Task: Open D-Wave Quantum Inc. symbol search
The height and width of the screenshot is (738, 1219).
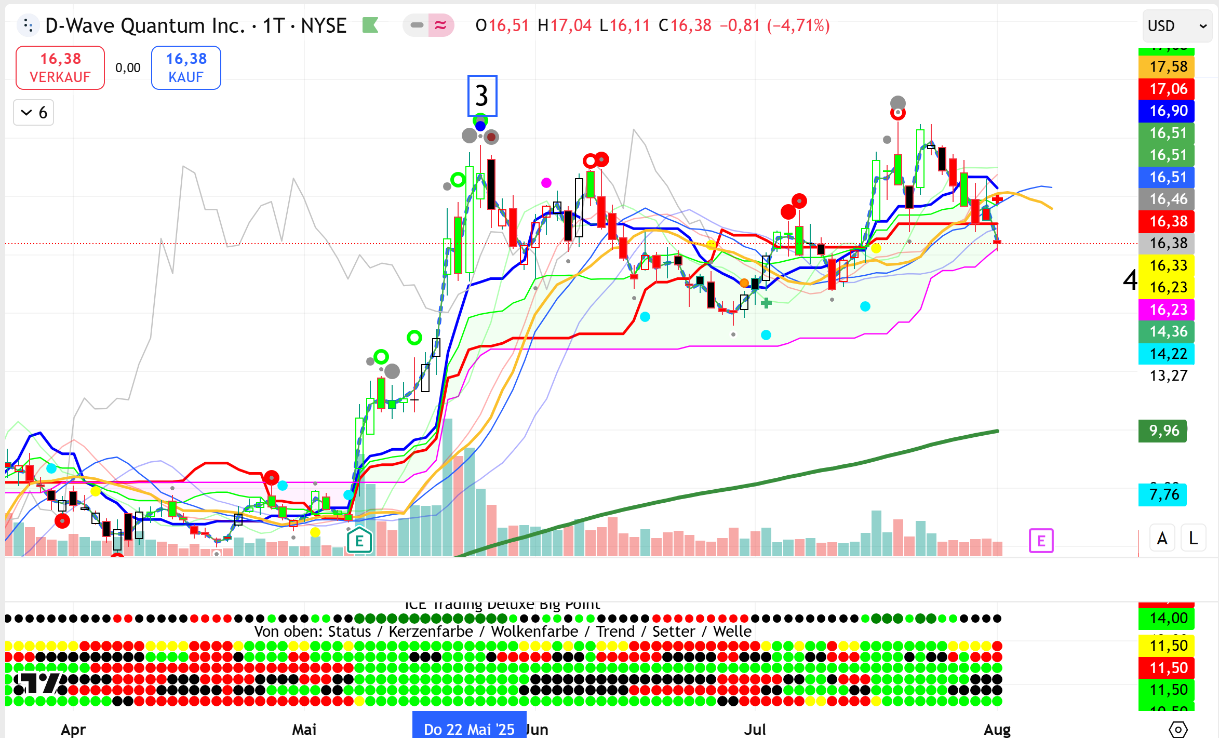Action: (144, 25)
